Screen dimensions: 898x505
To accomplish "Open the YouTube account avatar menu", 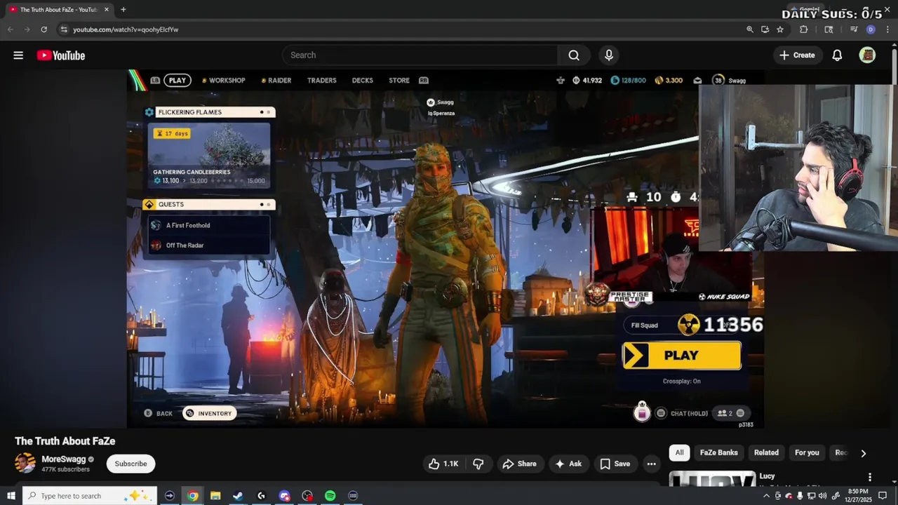I will 867,55.
